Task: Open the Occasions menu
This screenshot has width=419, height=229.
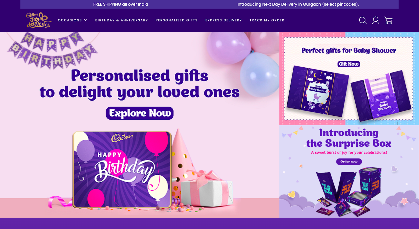Action: 70,20
